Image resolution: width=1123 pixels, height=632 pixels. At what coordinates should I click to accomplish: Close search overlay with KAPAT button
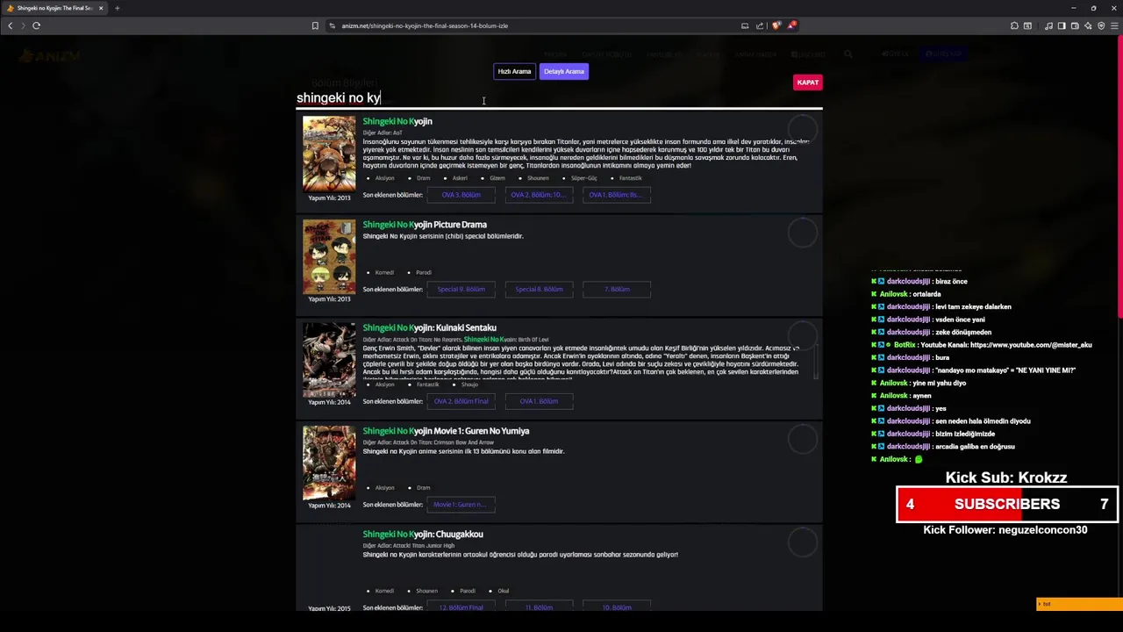(808, 83)
